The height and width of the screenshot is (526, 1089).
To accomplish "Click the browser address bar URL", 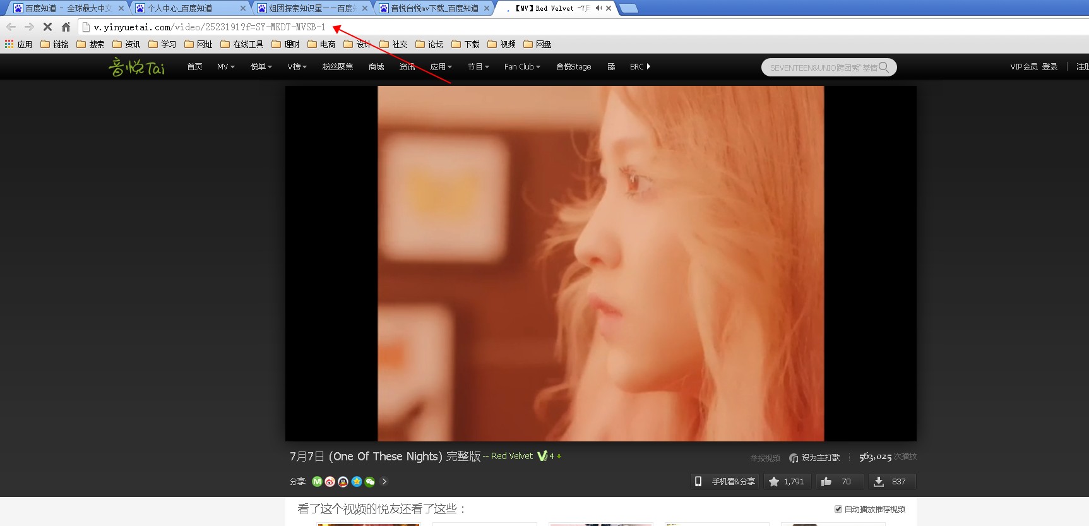I will pyautogui.click(x=210, y=27).
